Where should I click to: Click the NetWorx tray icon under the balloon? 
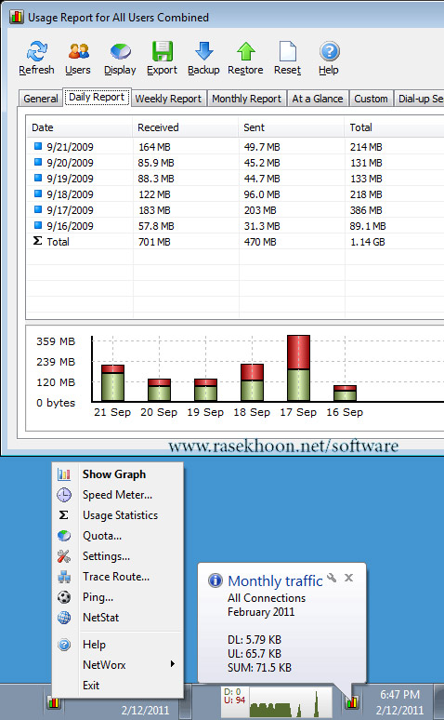click(352, 701)
